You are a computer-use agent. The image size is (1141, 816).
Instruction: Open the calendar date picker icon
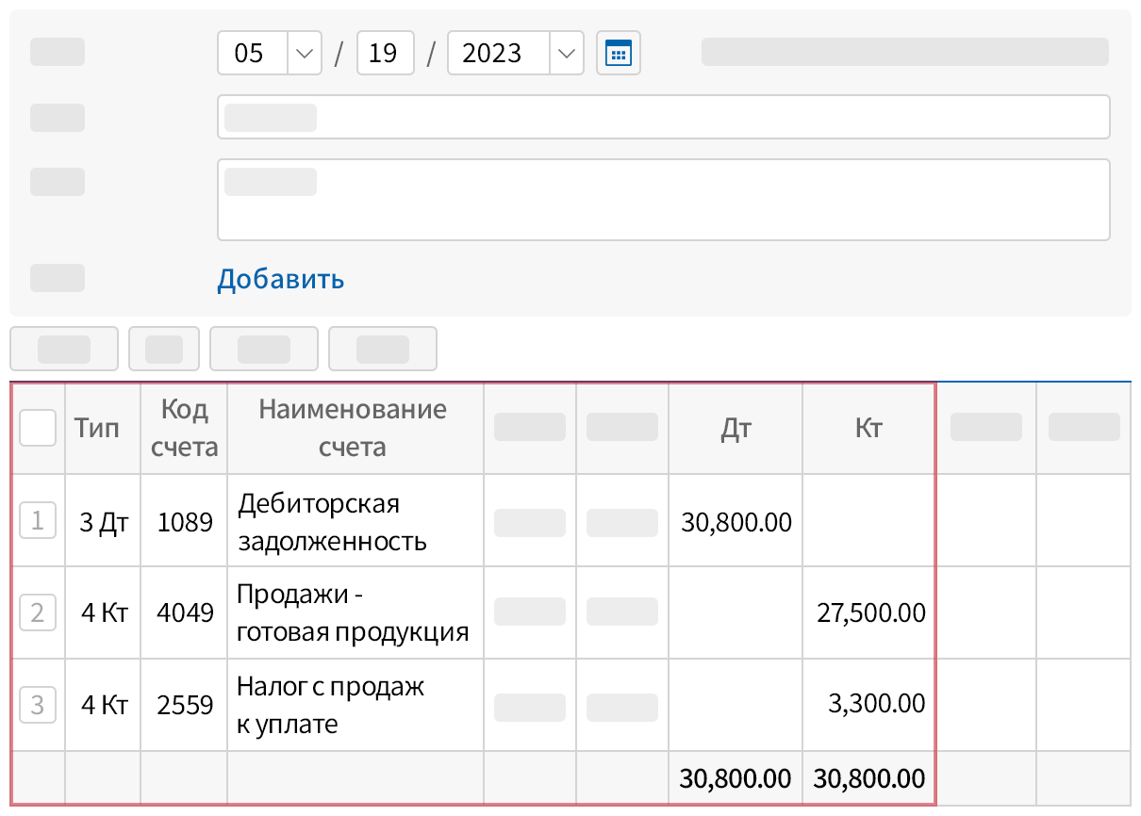tap(618, 53)
